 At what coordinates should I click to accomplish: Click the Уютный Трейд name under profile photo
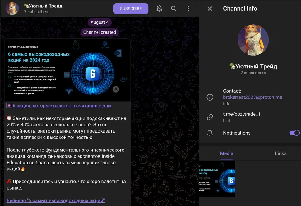coord(253,66)
